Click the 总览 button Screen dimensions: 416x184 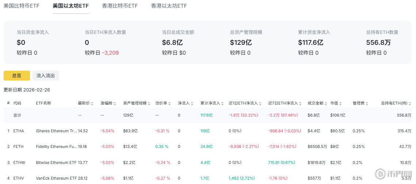click(17, 76)
